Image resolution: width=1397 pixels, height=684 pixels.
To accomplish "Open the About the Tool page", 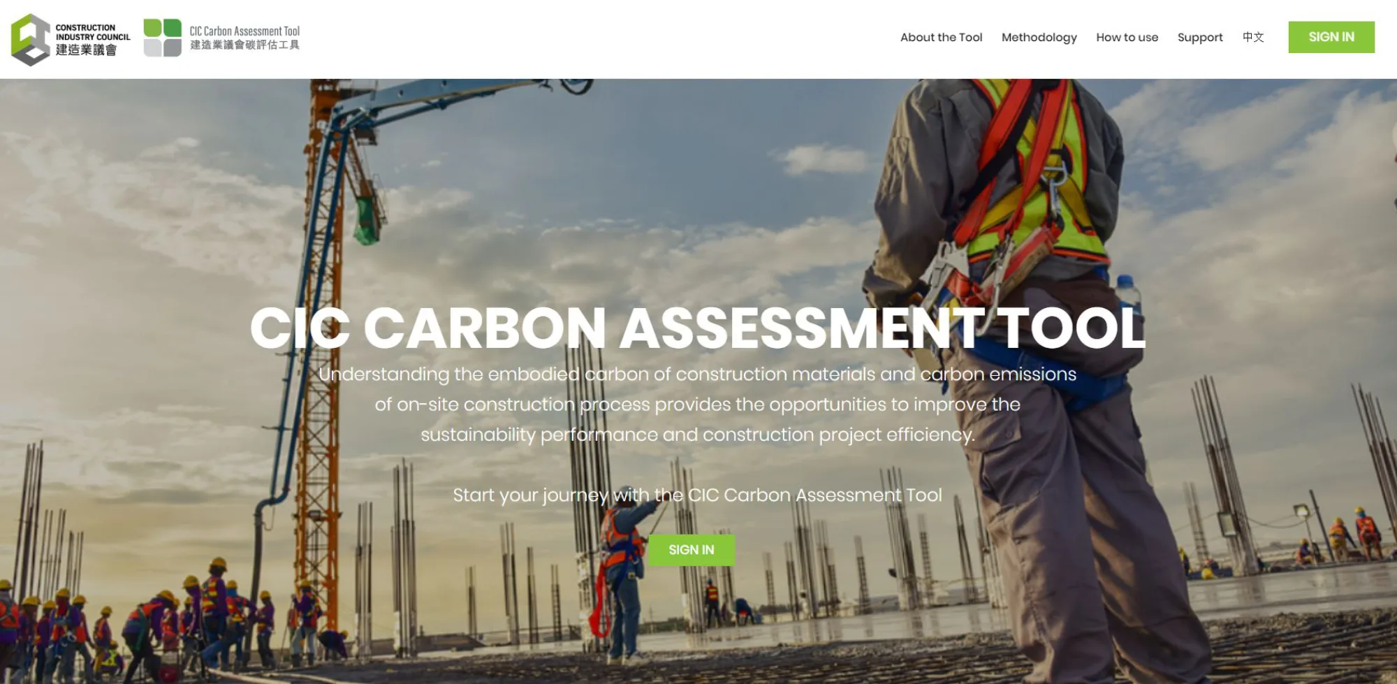I will pos(941,38).
